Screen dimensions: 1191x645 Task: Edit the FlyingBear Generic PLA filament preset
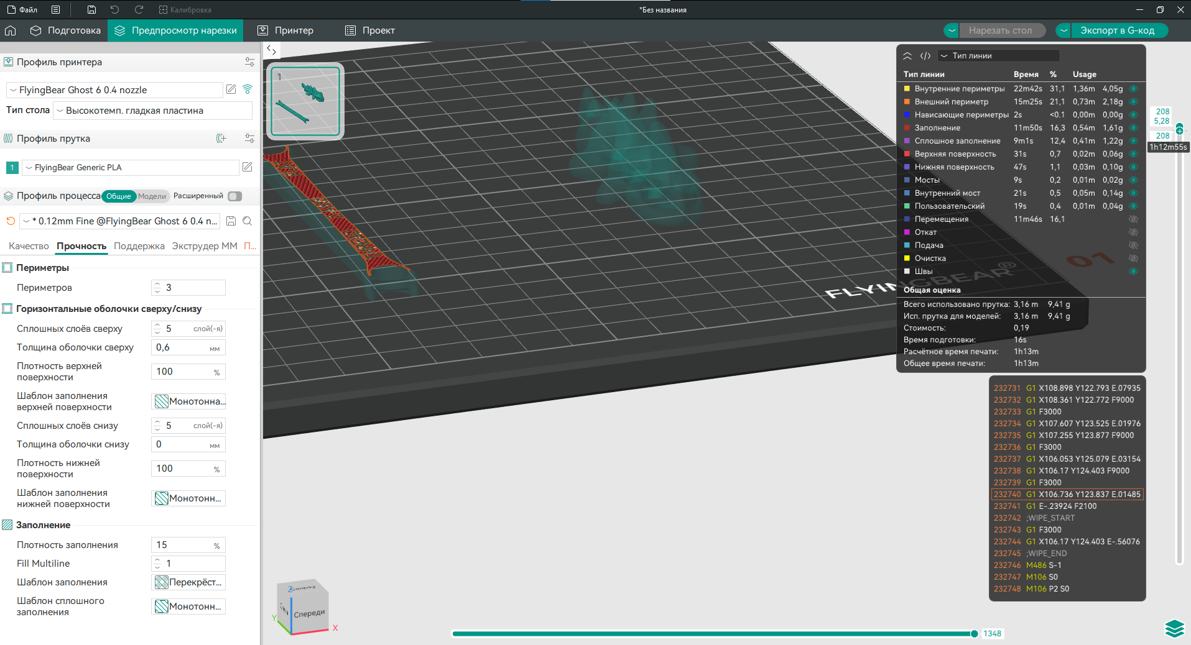(x=247, y=167)
